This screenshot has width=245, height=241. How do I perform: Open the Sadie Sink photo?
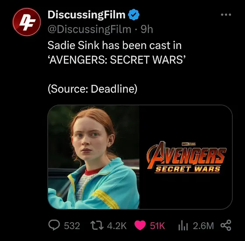coord(94,157)
